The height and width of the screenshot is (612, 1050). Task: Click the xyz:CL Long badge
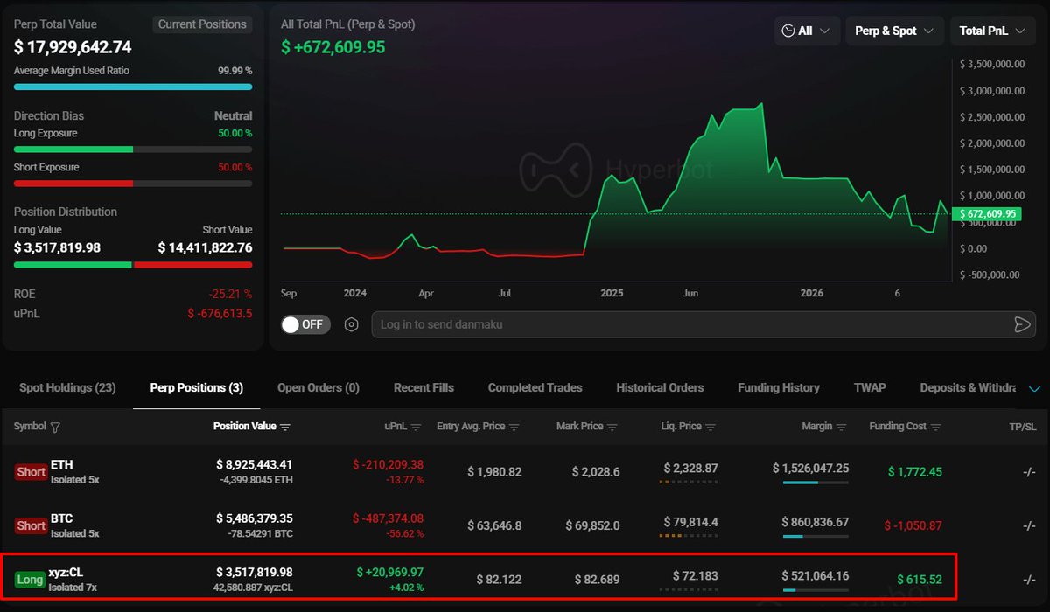[30, 580]
